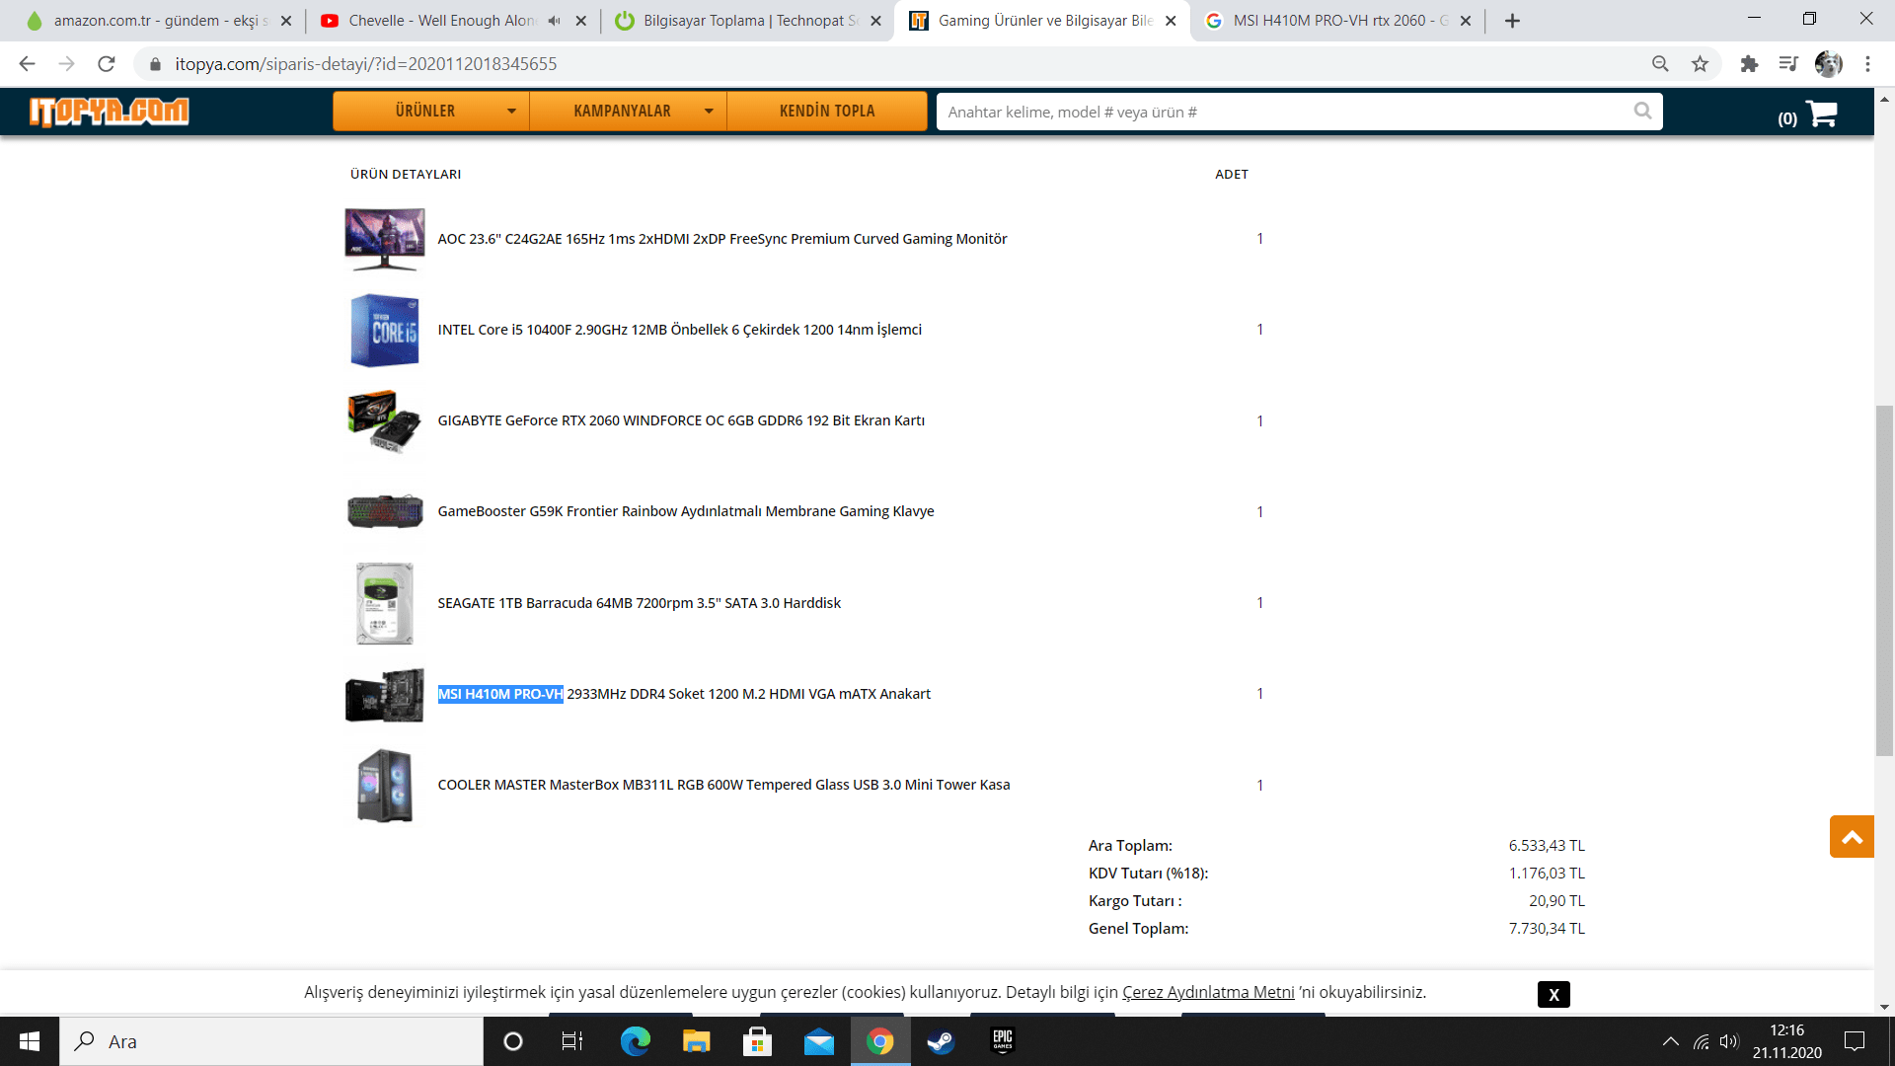Dismiss the cookie banner with X button
Viewport: 1895px width, 1066px height.
[1554, 995]
